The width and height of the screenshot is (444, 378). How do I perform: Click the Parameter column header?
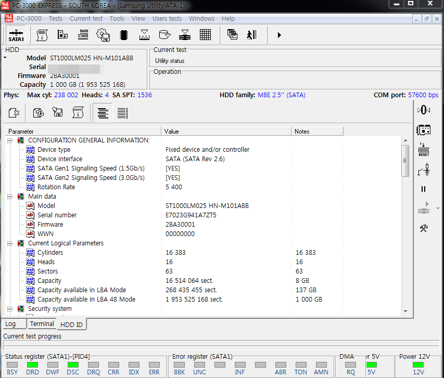point(83,131)
